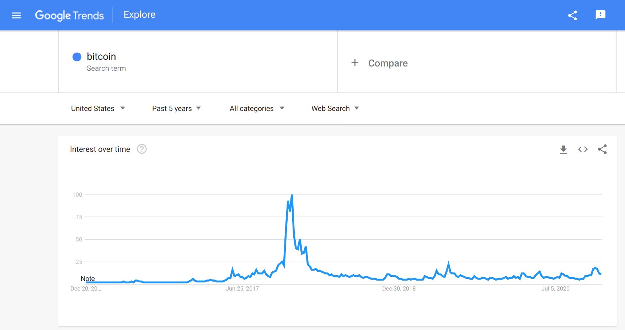The width and height of the screenshot is (625, 330).
Task: Go to Explore in the header
Action: tap(139, 15)
